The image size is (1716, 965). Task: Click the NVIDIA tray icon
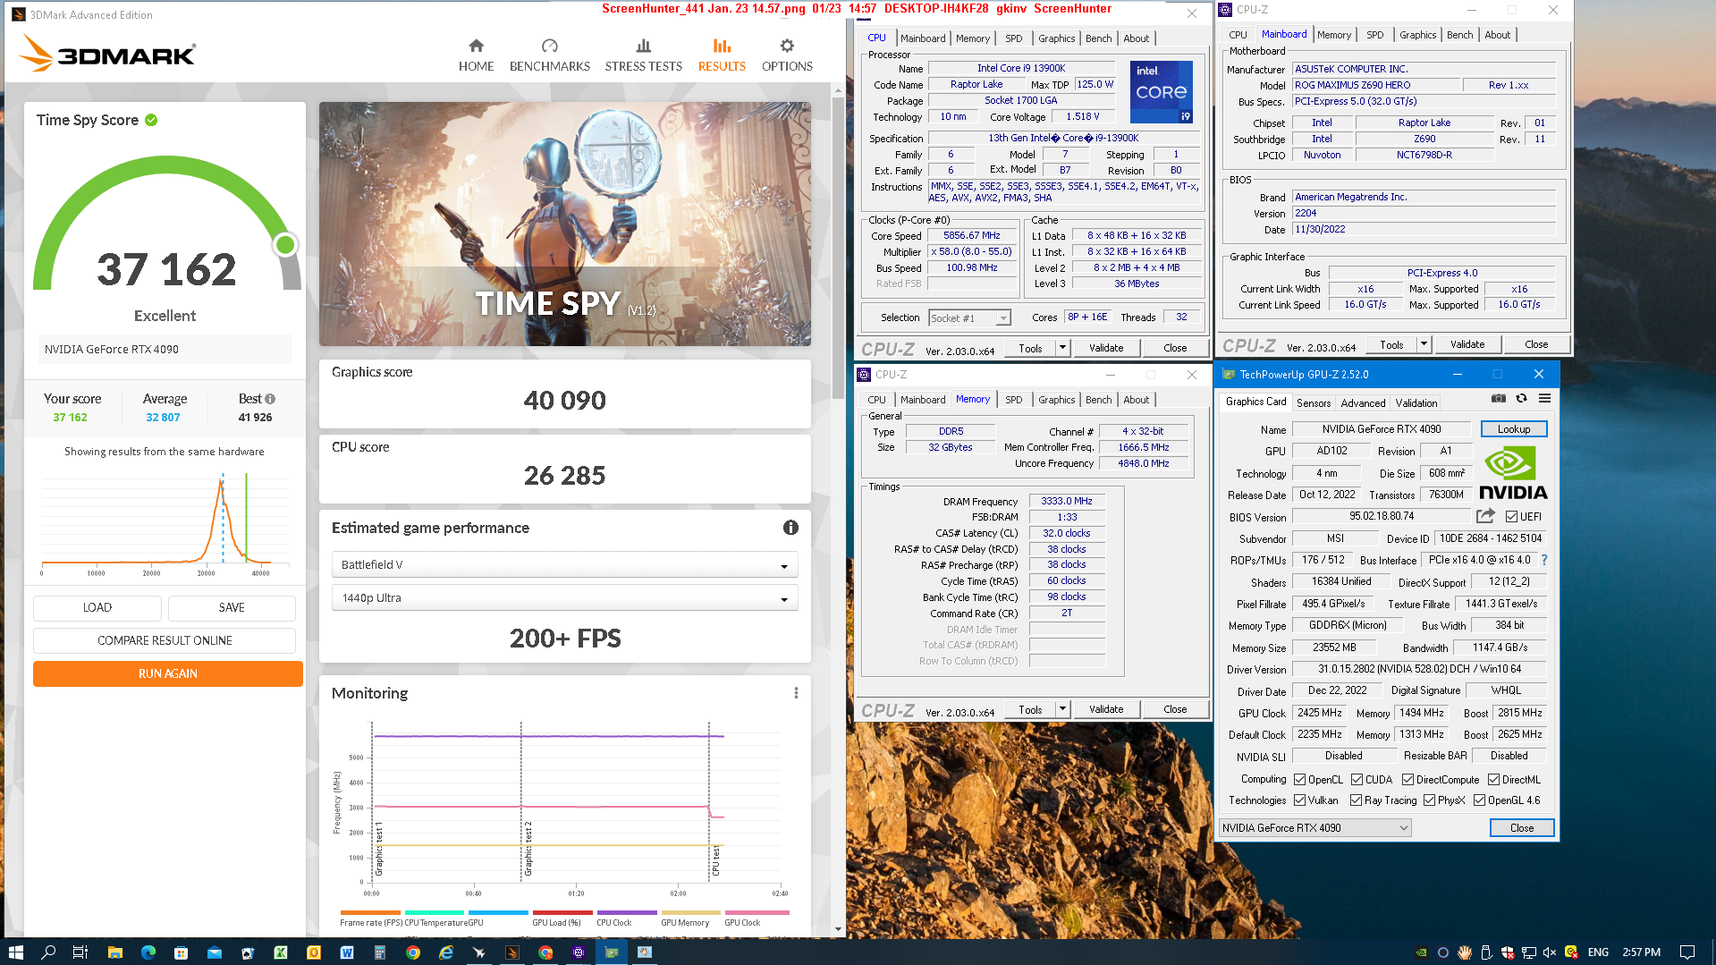coord(1422,952)
